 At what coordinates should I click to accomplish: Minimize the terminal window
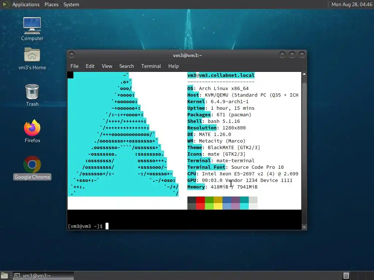[282, 55]
